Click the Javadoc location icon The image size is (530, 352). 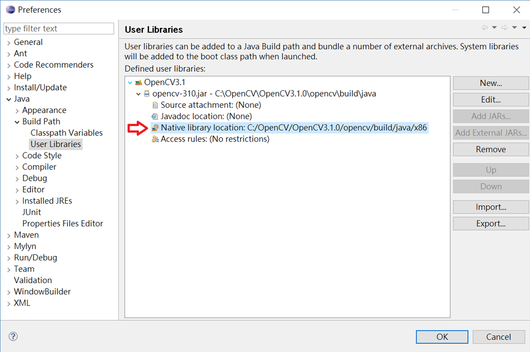click(155, 116)
